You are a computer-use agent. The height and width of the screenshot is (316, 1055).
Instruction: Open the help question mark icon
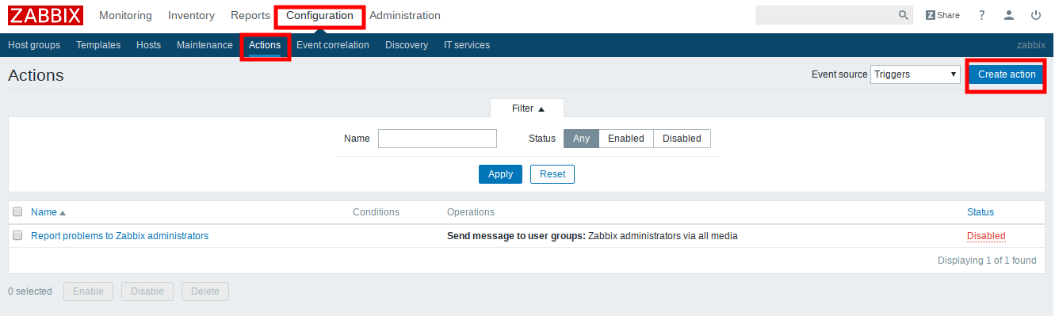982,15
